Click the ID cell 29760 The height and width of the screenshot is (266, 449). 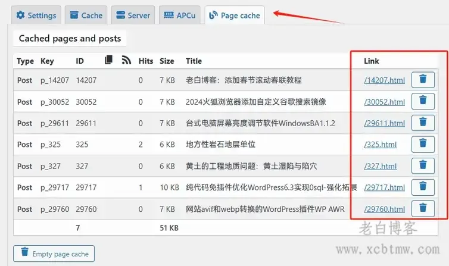click(86, 209)
